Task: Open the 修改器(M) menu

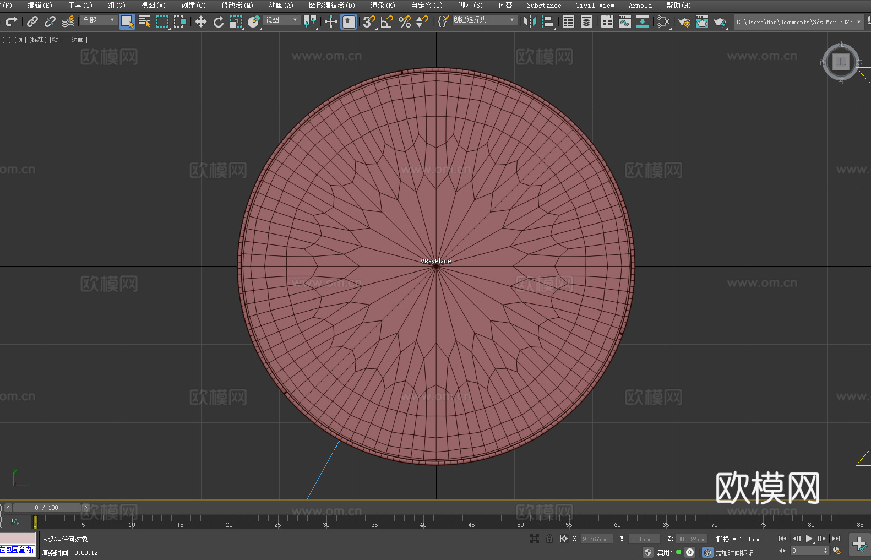Action: pos(237,5)
